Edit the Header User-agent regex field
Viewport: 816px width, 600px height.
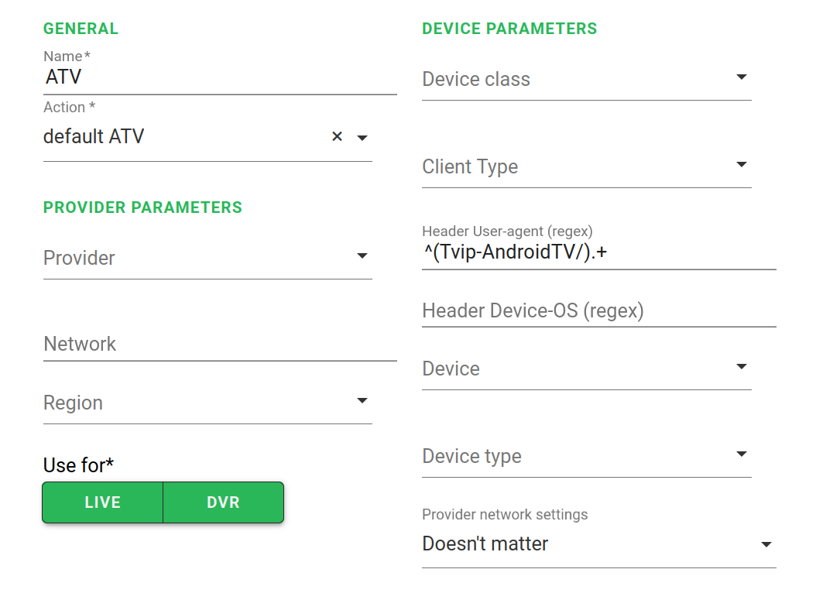(x=598, y=252)
